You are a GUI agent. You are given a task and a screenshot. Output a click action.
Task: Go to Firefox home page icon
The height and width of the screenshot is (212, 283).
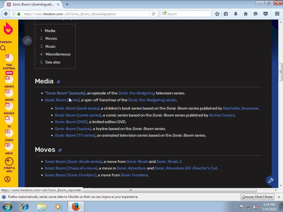coord(246,14)
